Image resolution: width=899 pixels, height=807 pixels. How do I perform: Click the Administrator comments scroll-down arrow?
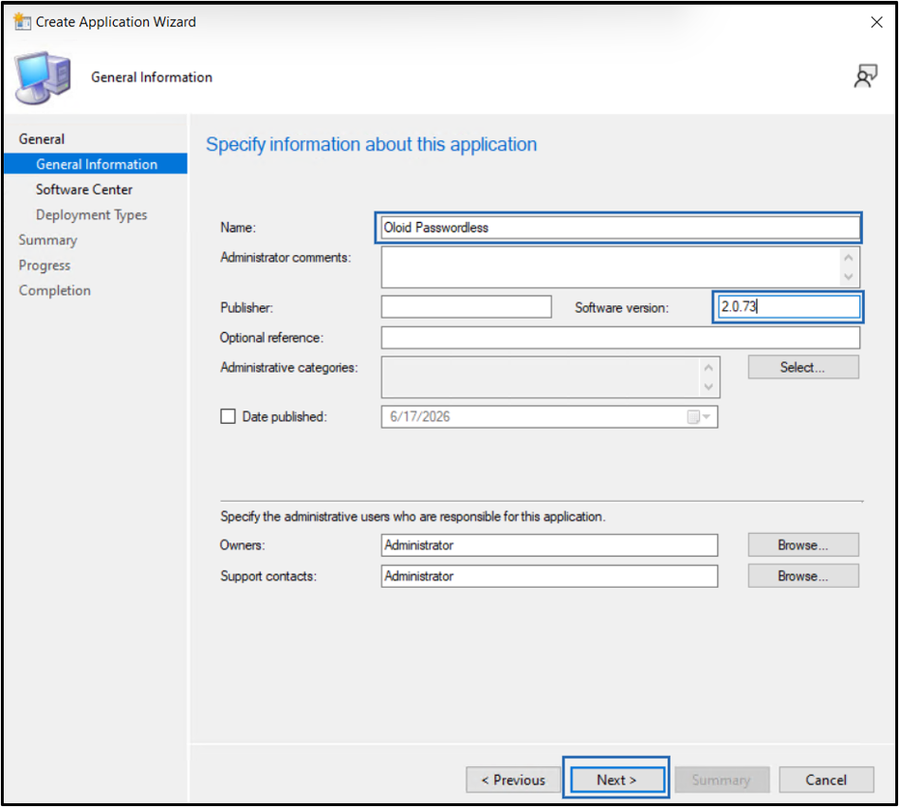pos(849,277)
